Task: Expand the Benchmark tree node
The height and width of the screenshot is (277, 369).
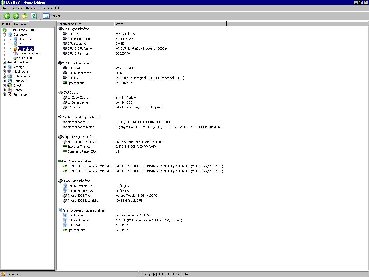Action: [5, 95]
